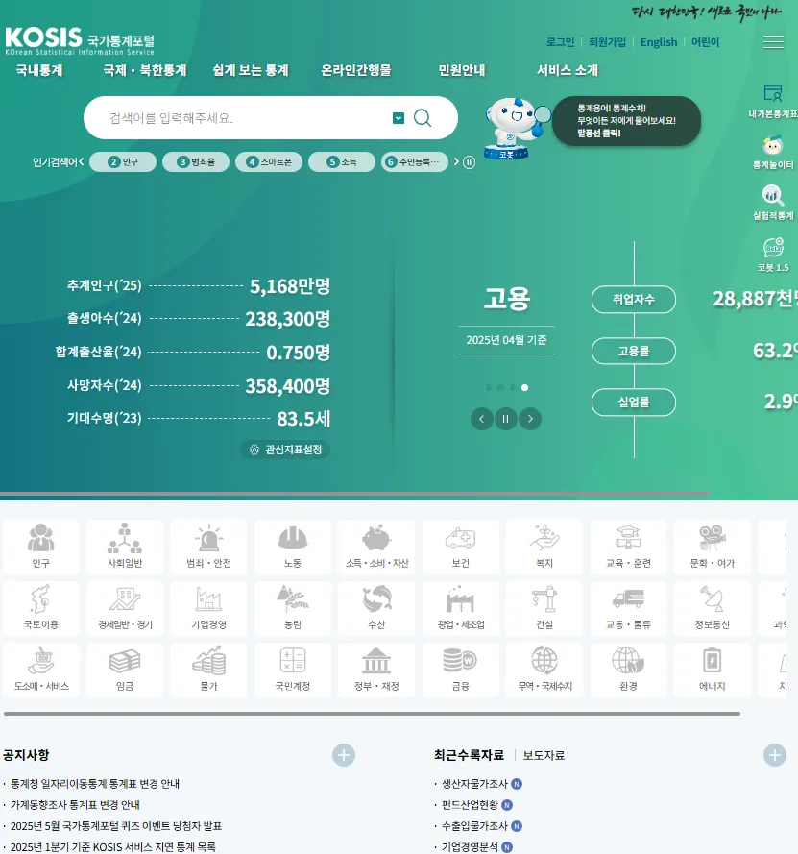This screenshot has height=854, width=798.
Task: Open 관심지표설정 settings button
Action: [x=287, y=448]
